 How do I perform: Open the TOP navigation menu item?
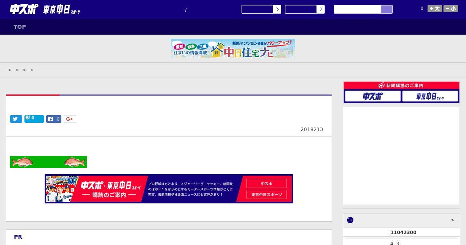pos(20,27)
